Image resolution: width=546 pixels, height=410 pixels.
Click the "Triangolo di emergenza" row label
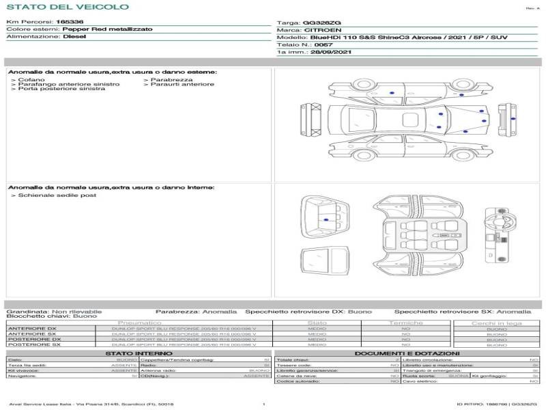coord(432,370)
